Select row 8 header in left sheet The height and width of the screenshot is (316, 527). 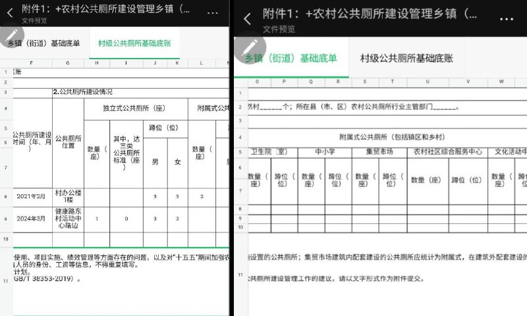click(x=6, y=197)
